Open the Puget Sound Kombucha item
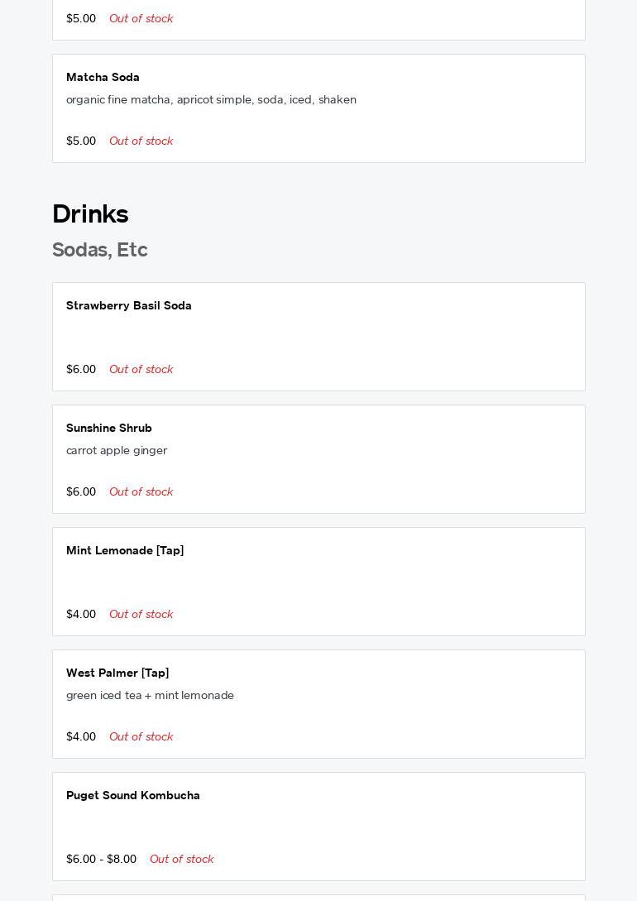This screenshot has height=901, width=637. coord(133,795)
